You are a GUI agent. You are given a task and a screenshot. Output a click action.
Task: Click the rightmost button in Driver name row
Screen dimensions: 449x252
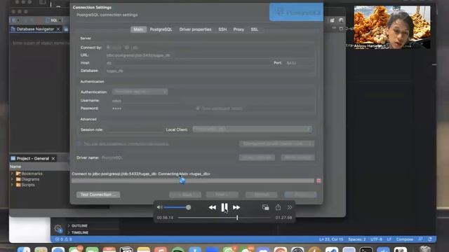point(297,157)
